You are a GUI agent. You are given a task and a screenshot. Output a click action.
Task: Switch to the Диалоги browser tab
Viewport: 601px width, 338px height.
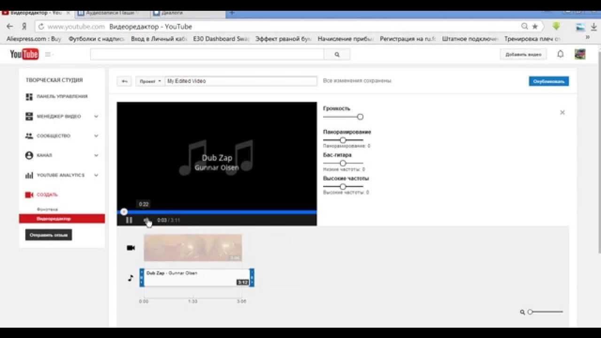pos(188,13)
